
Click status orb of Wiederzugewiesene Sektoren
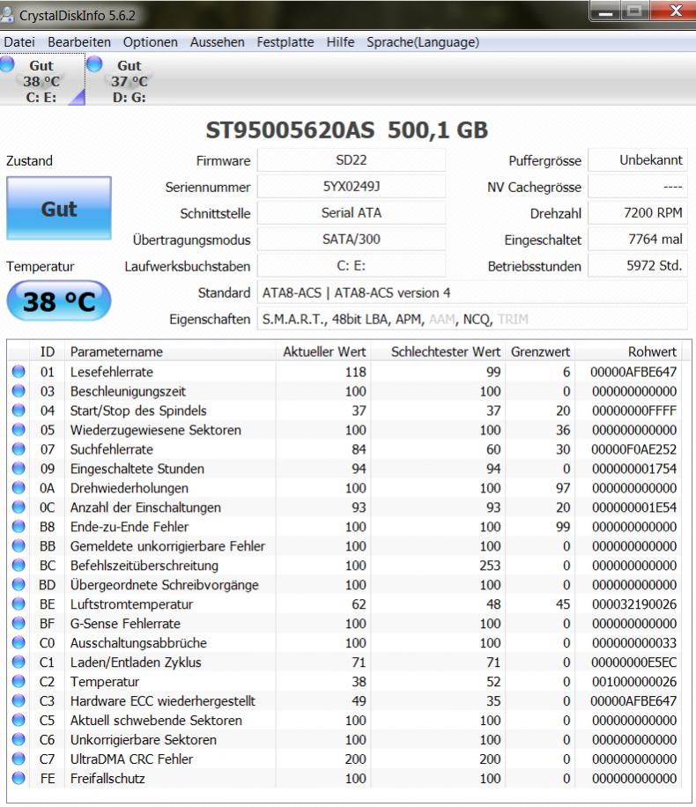click(19, 429)
